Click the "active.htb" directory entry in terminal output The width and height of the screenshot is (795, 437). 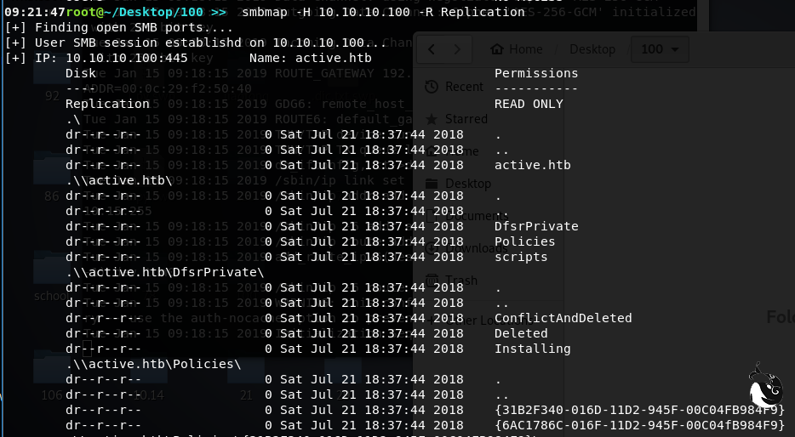532,165
